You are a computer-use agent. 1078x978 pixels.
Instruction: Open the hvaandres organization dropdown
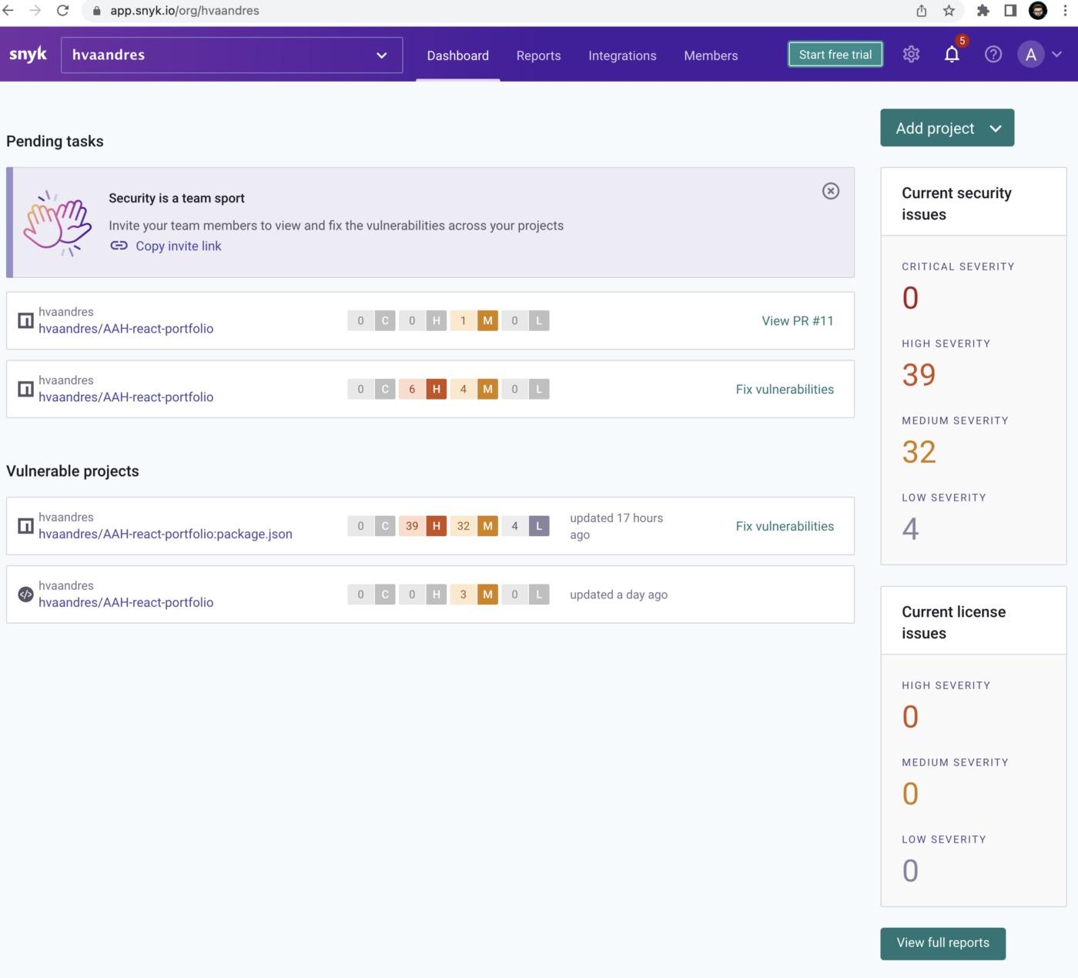tap(232, 55)
